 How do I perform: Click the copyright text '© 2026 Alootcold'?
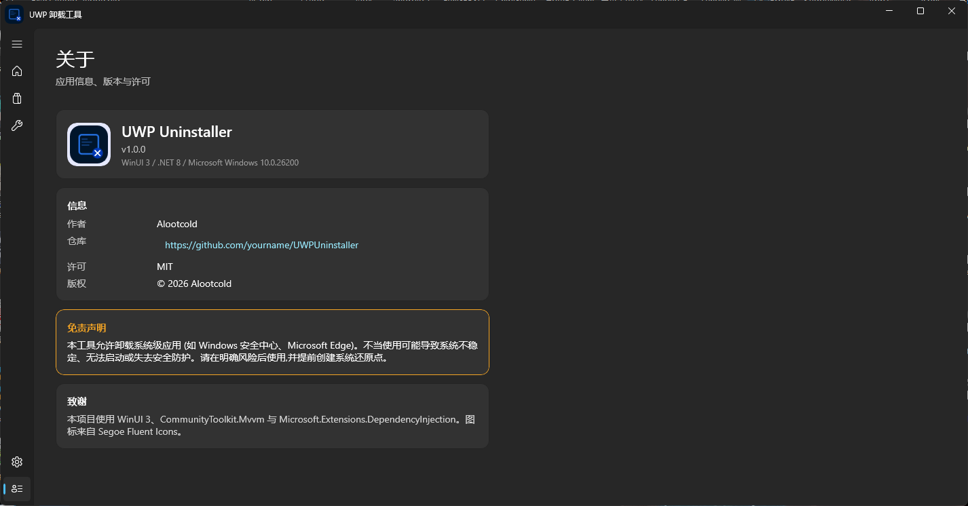click(x=194, y=284)
